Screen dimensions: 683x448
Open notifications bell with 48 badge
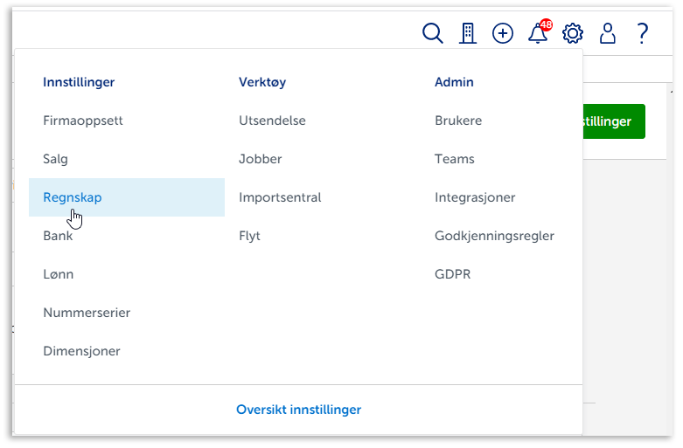click(x=538, y=33)
